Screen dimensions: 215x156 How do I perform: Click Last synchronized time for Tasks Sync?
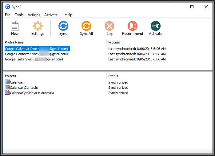tap(137, 59)
